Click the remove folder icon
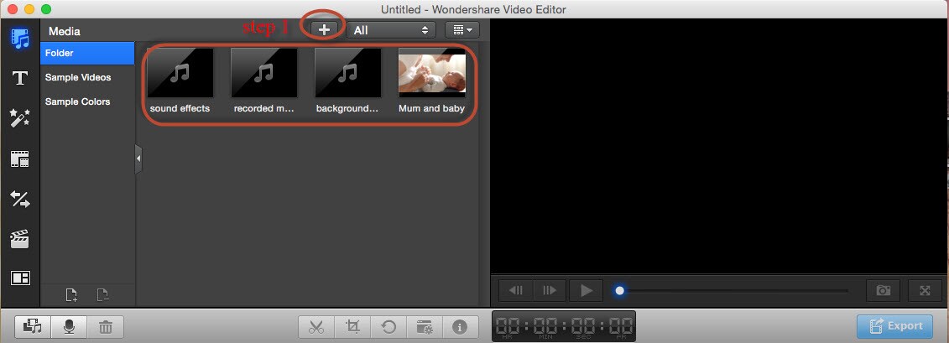Image resolution: width=949 pixels, height=343 pixels. coord(103,295)
